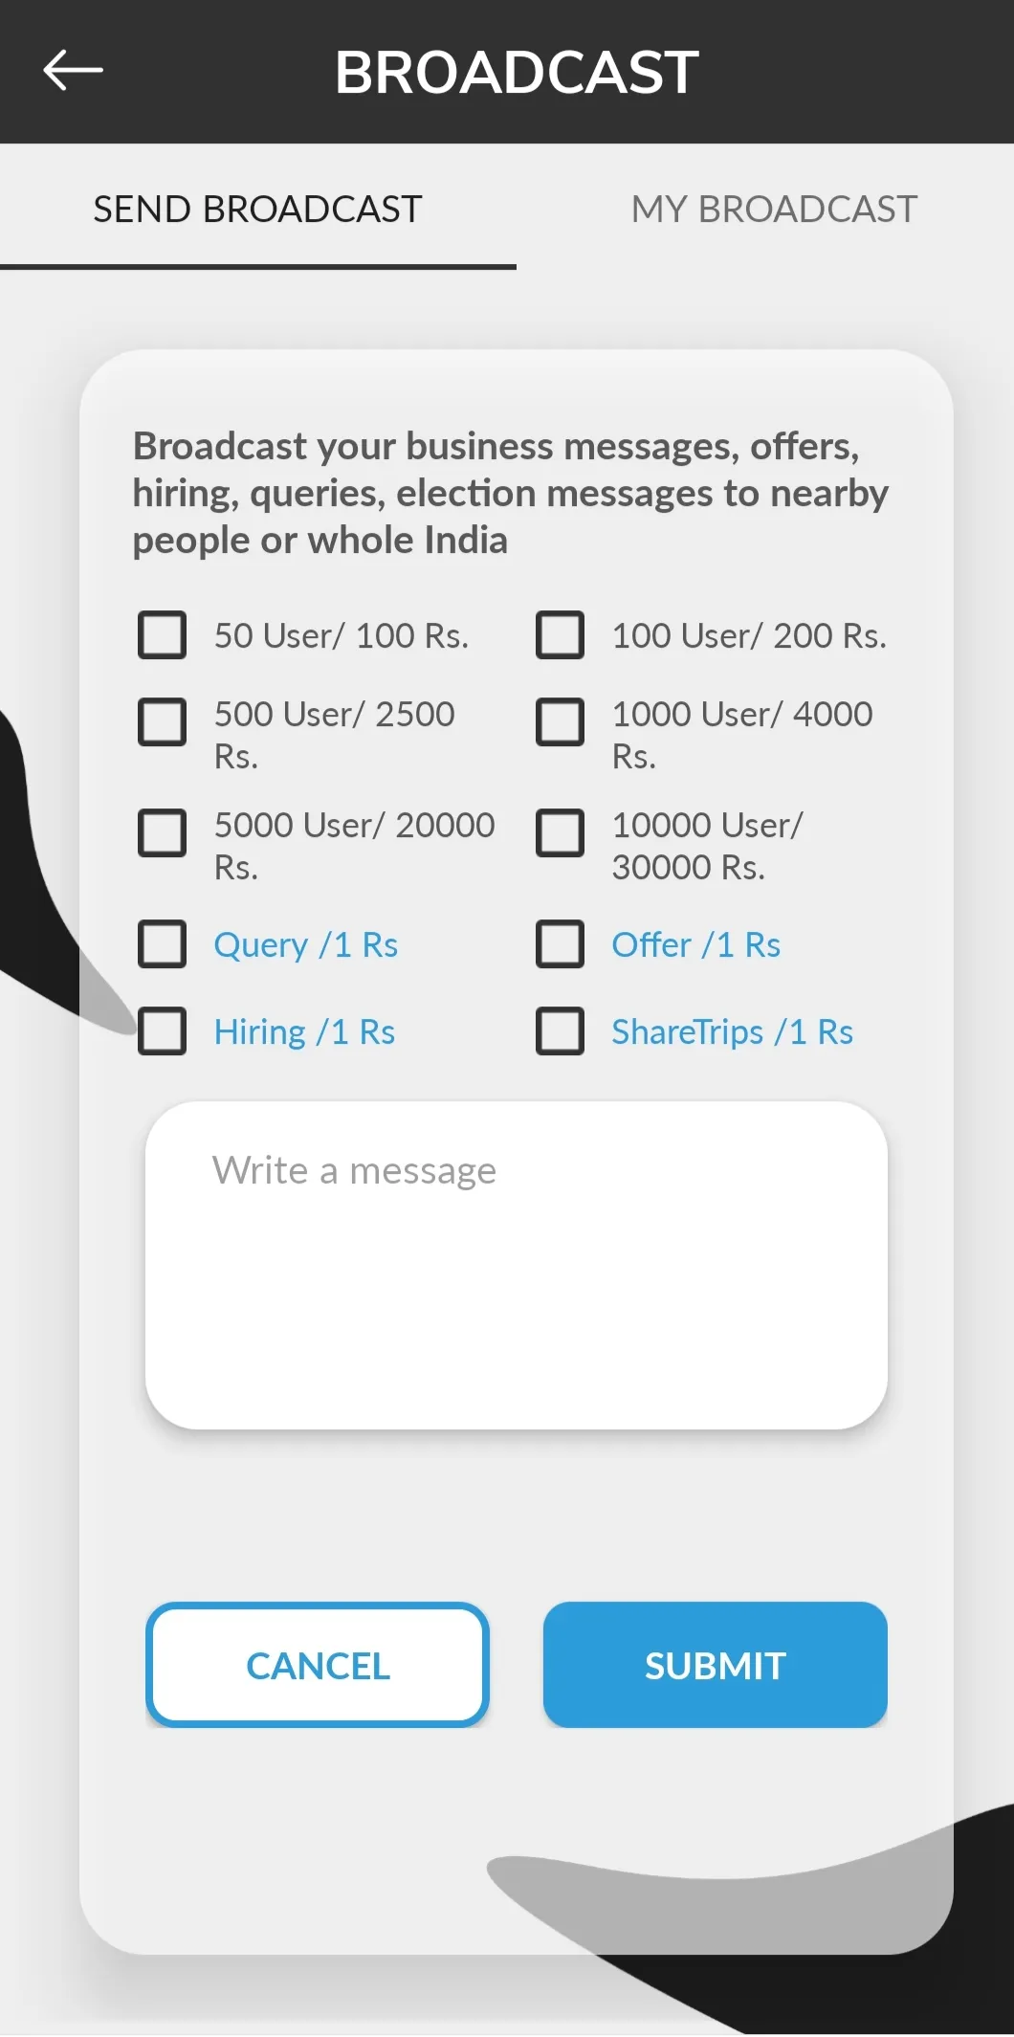Switch to the MY BROADCAST tab
Viewport: 1014px width, 2037px height.
coord(773,209)
